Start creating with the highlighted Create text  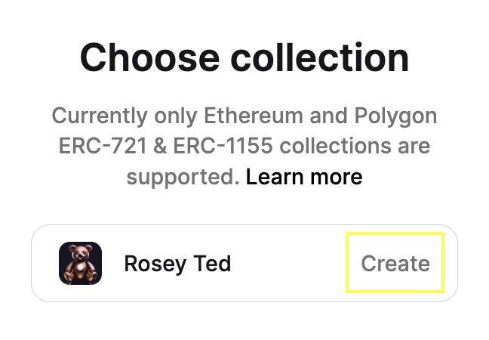pyautogui.click(x=395, y=263)
